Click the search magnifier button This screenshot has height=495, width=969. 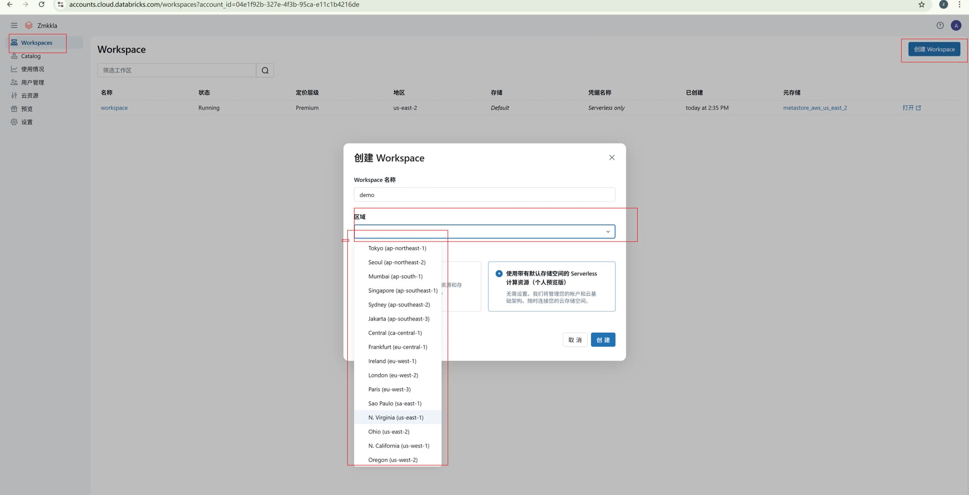click(265, 70)
